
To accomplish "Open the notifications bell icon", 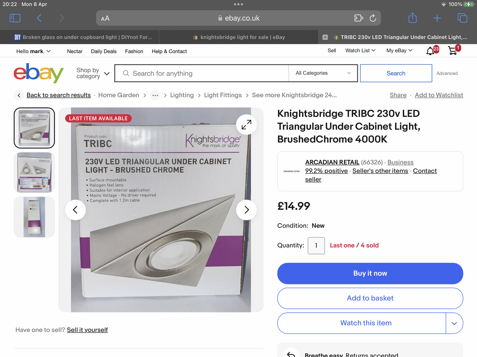I will (430, 51).
